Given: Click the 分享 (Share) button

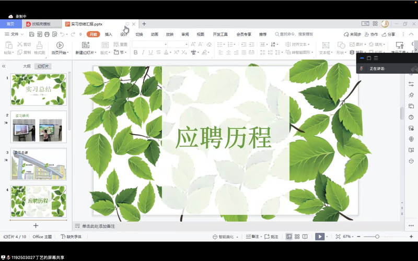Looking at the screenshot, I should [x=388, y=34].
